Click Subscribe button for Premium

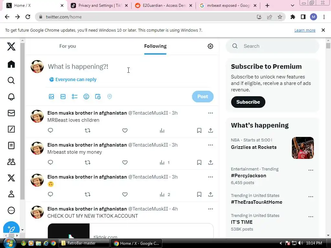[248, 102]
